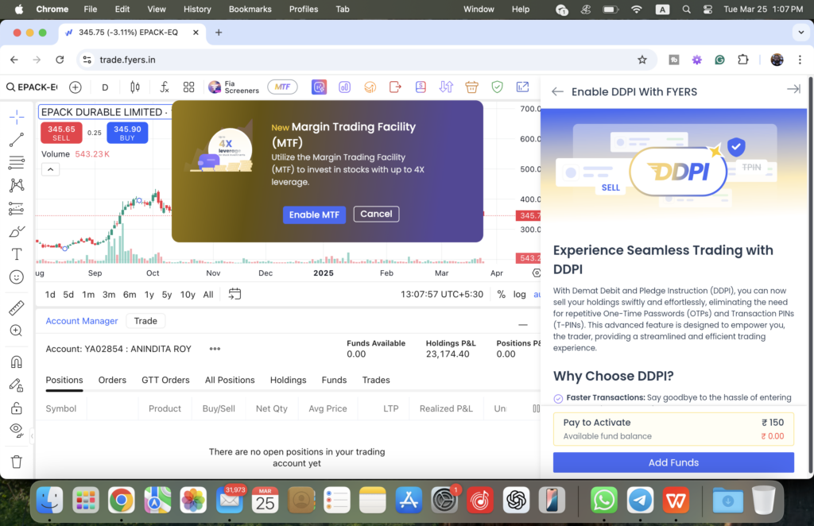
Task: Click the trash remove drawings icon
Action: (17, 462)
